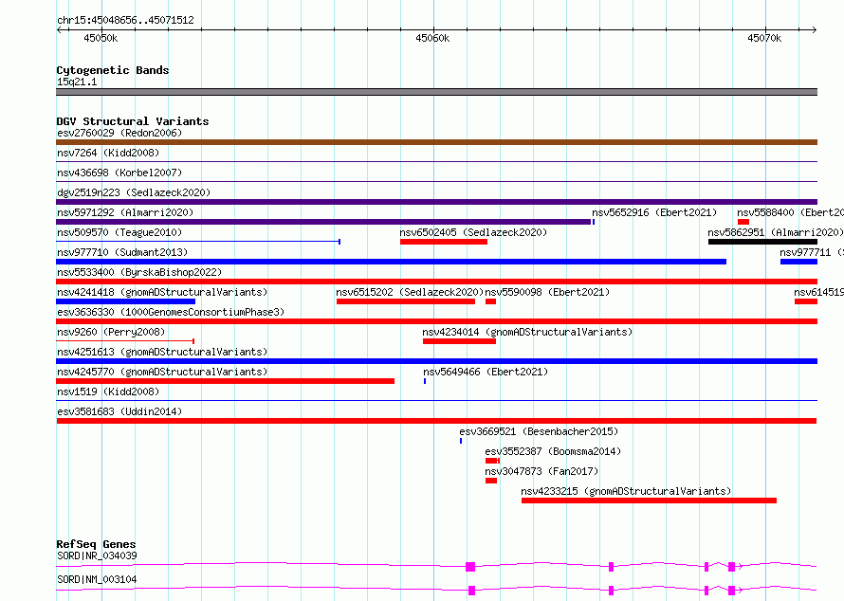This screenshot has width=844, height=601.
Task: Open esv3581683 (Uddin2014) variant label
Action: [x=119, y=411]
